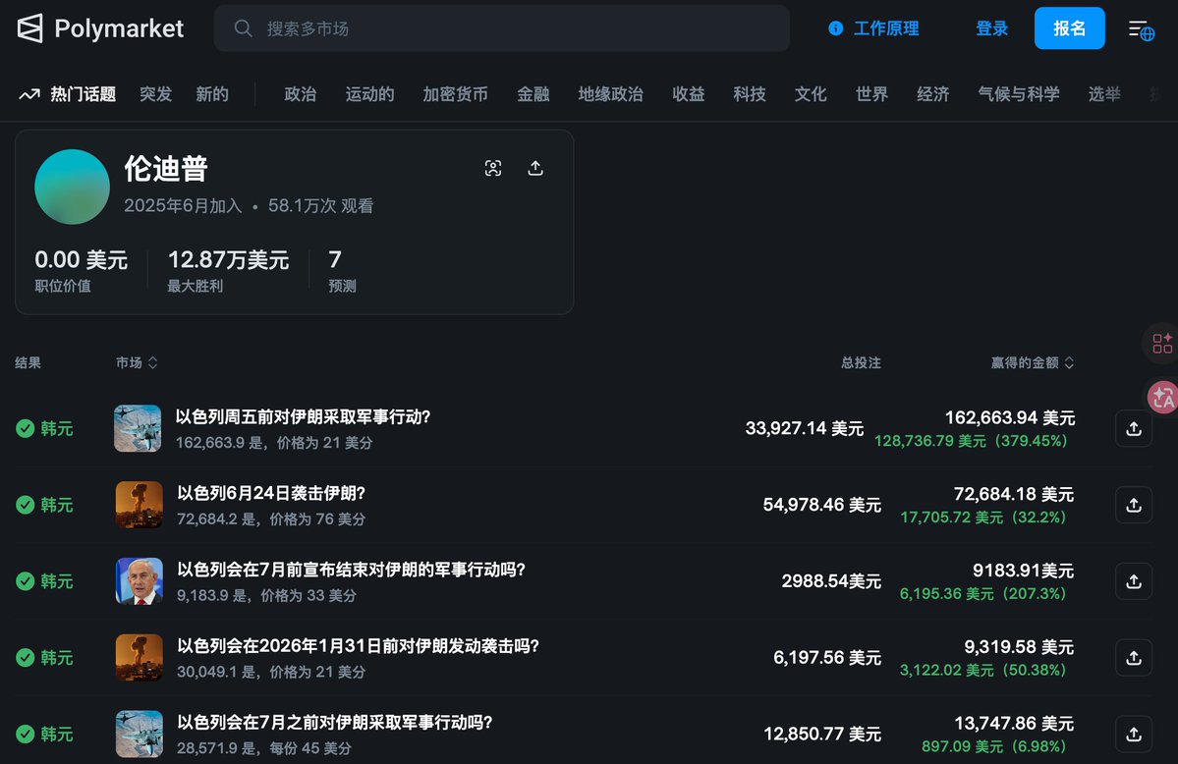Click the pink translate widget icon
Image resolution: width=1178 pixels, height=764 pixels.
click(1163, 397)
